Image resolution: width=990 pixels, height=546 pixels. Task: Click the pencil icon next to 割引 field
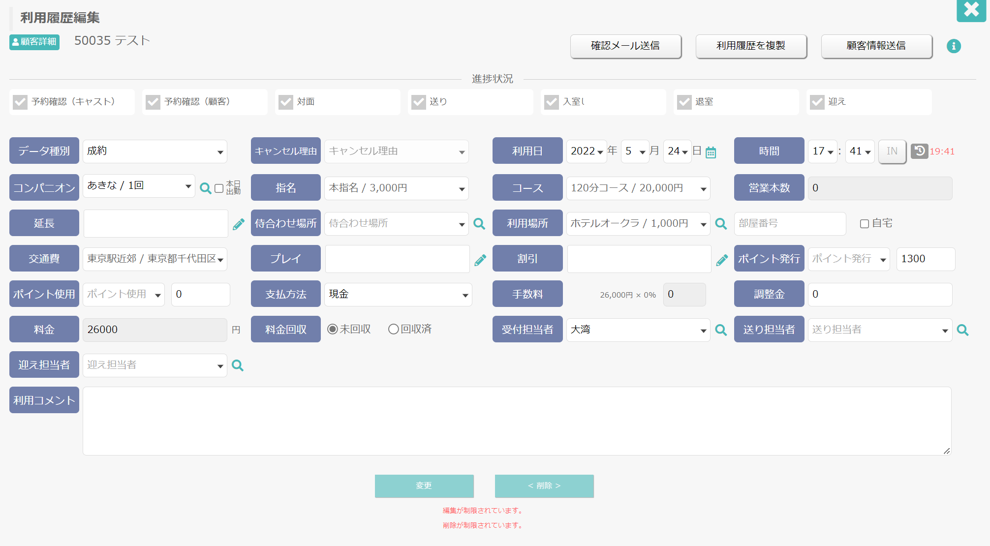pyautogui.click(x=722, y=260)
